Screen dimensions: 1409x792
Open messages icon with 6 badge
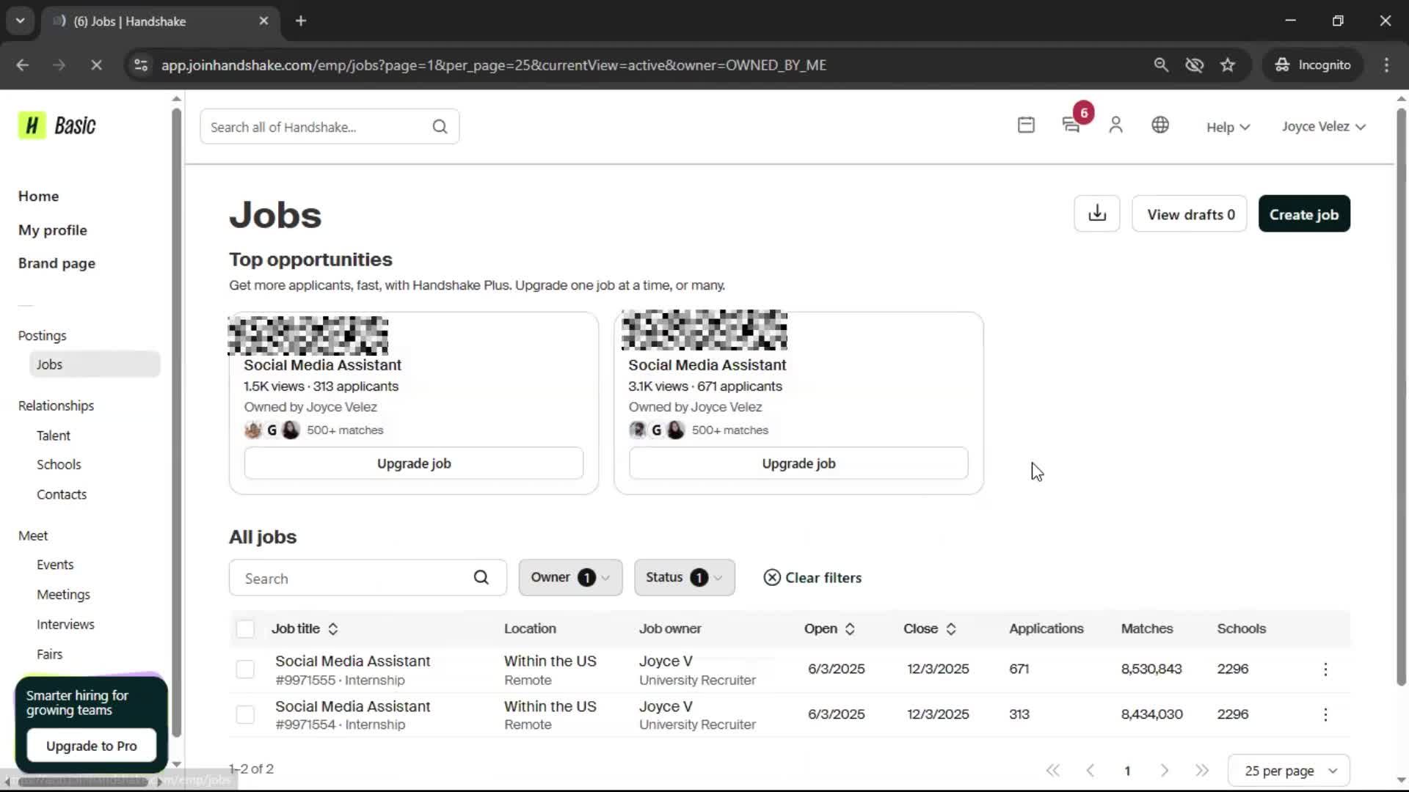(x=1071, y=125)
